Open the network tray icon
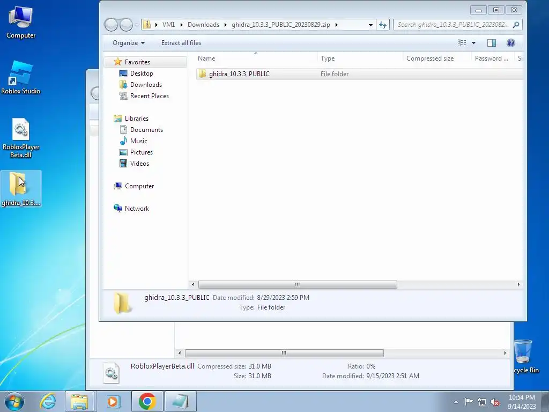The height and width of the screenshot is (412, 549). coord(482,402)
